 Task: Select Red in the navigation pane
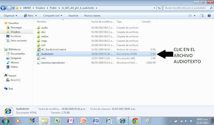click(10, 89)
